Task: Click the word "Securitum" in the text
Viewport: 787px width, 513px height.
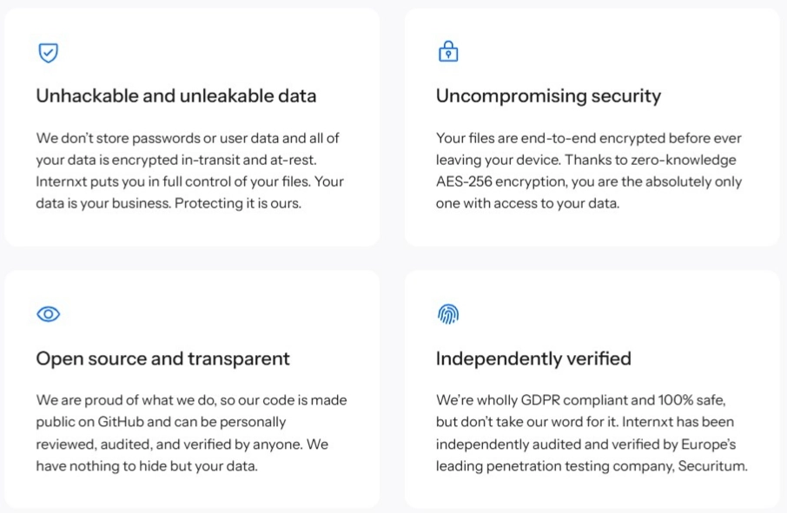Action: coord(714,466)
